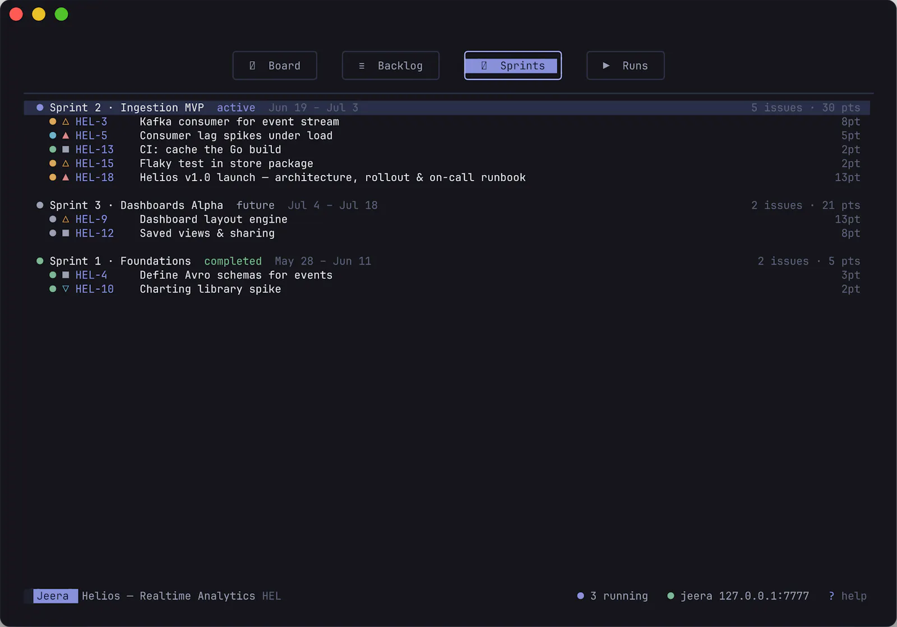Select the Sprint 3 Dashboards Alpha header
The height and width of the screenshot is (627, 897).
[447, 205]
